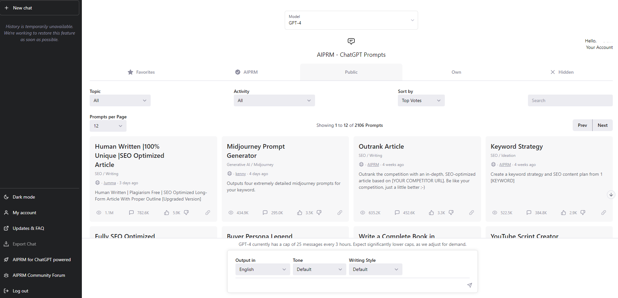Open the Hidden tab
Screen dimensions: 618x298
[562, 72]
